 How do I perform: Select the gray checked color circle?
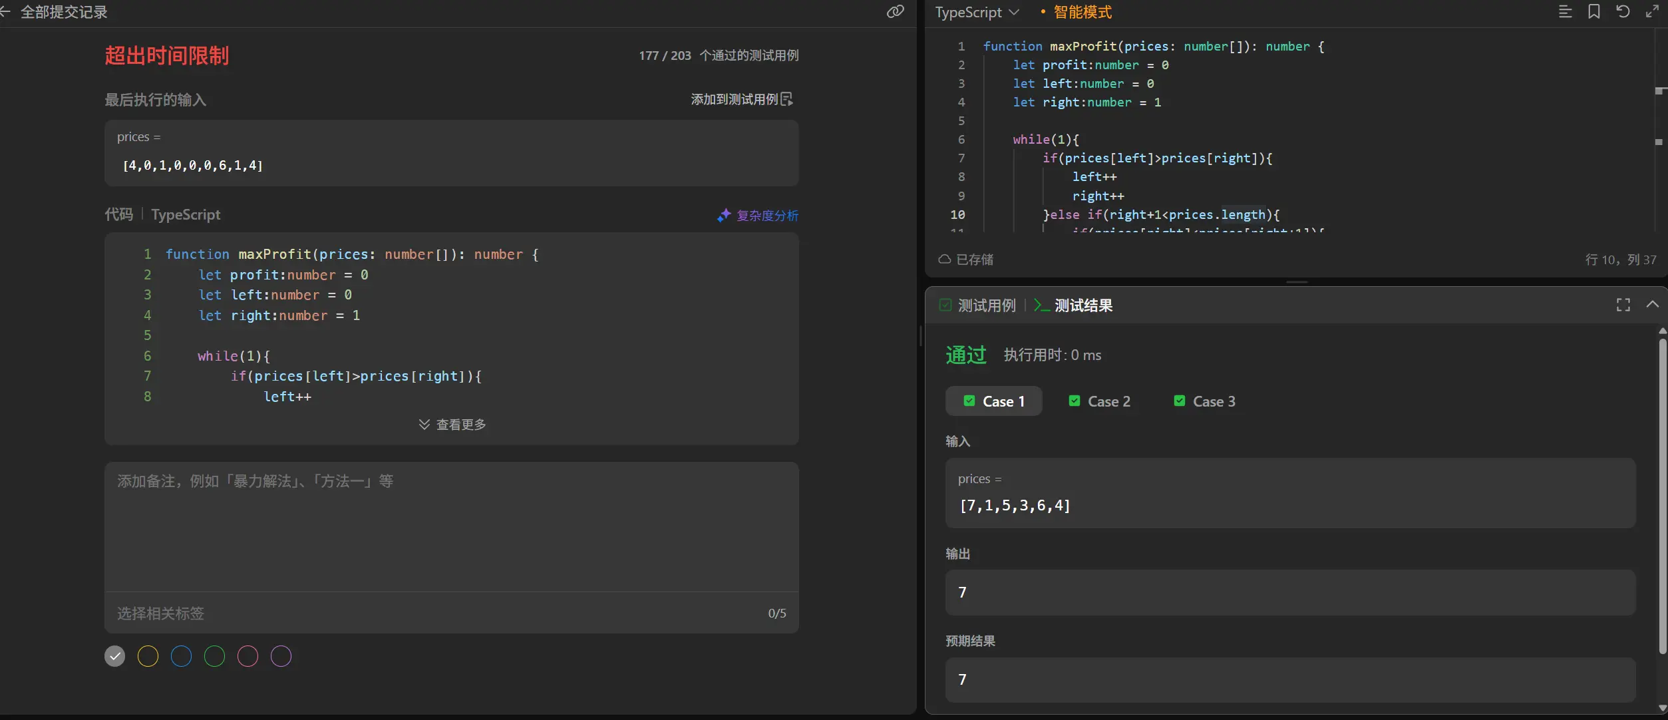click(114, 656)
